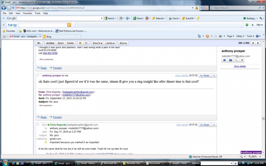Click the orange RSS Feeds icon
This screenshot has width=266, height=166.
click(207, 36)
